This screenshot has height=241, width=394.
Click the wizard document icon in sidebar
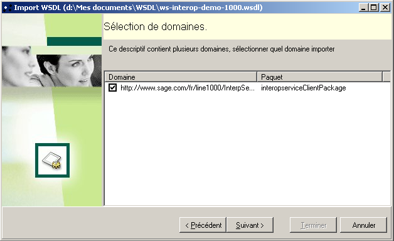[52, 160]
